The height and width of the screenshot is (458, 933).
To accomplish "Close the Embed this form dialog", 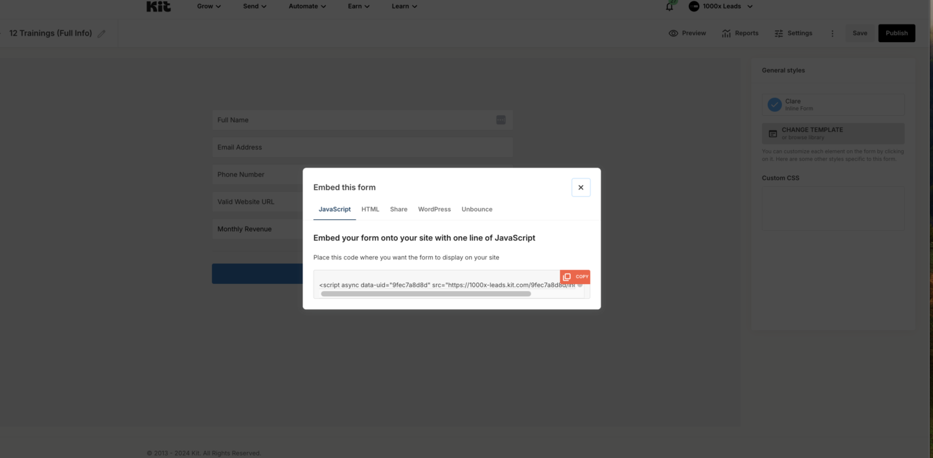I will [x=581, y=188].
